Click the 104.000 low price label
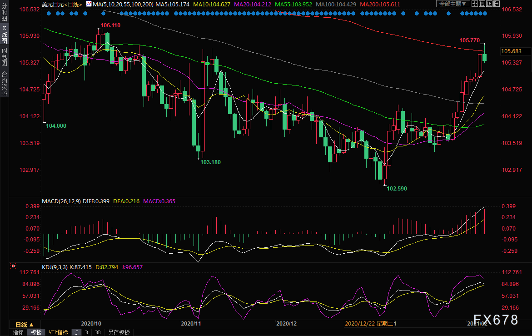 [x=56, y=126]
